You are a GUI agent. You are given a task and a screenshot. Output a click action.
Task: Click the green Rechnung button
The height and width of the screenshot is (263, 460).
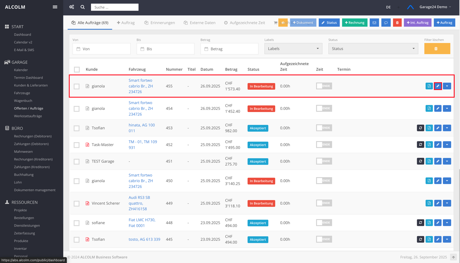(354, 23)
